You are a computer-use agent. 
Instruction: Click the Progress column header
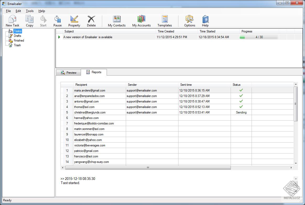(x=259, y=31)
